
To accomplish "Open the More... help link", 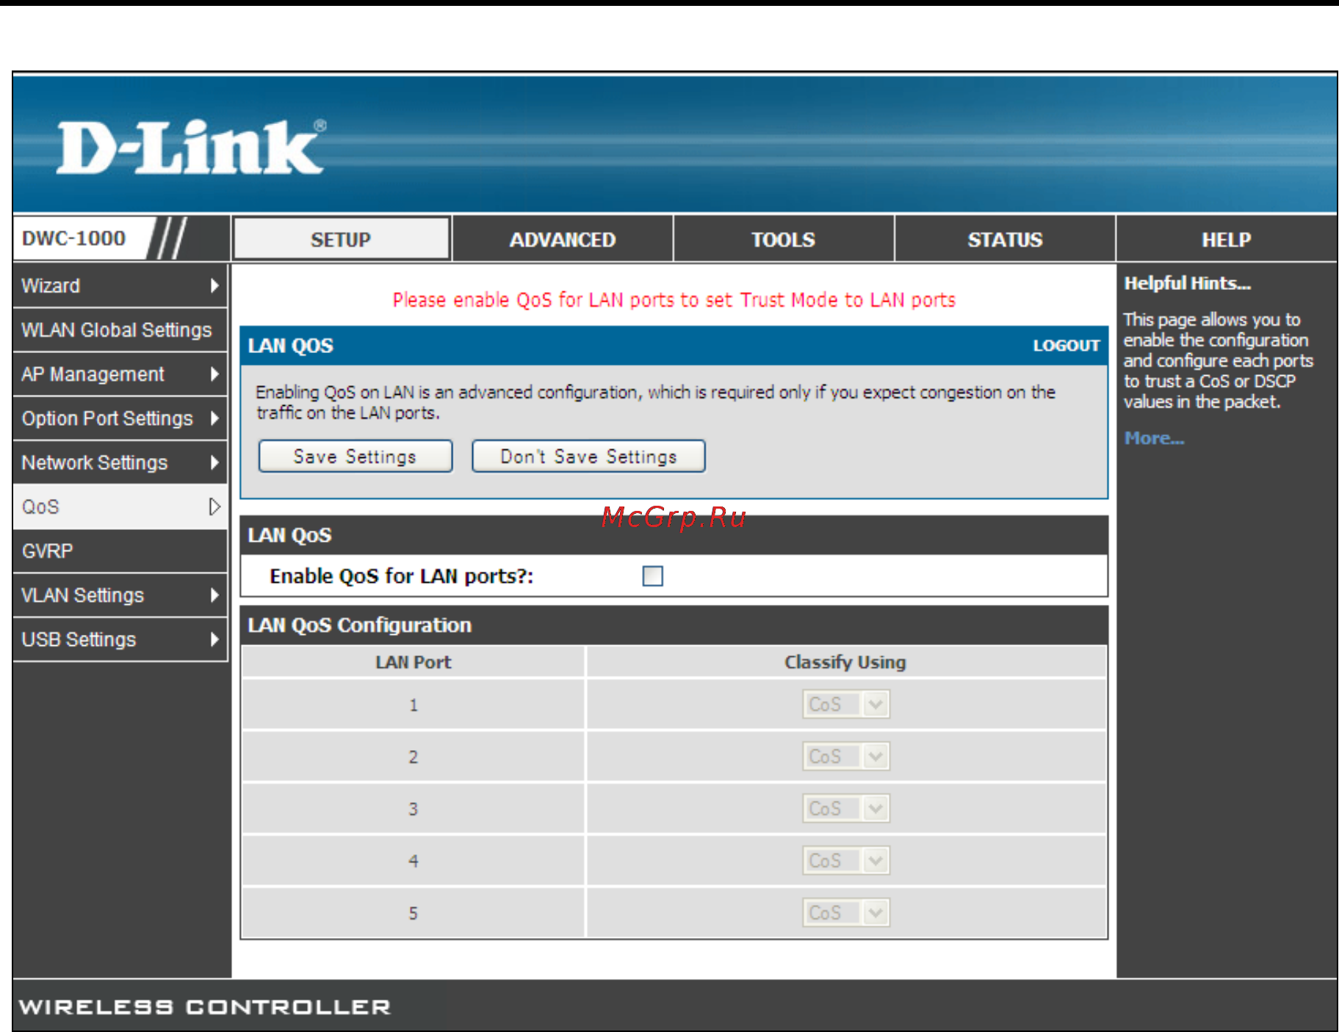I will (x=1154, y=438).
